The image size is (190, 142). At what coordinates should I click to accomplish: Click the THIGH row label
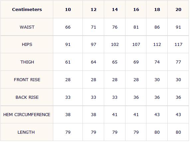[x=27, y=62]
